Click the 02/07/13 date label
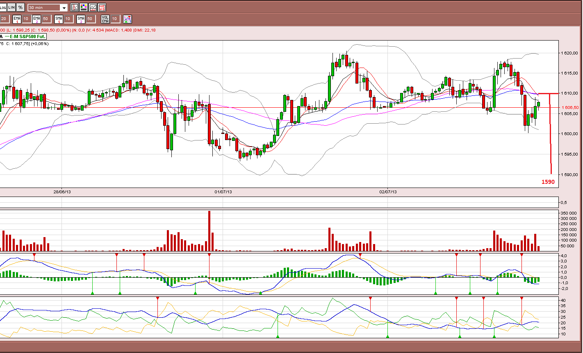Viewport: 583px width, 353px height. click(x=388, y=192)
